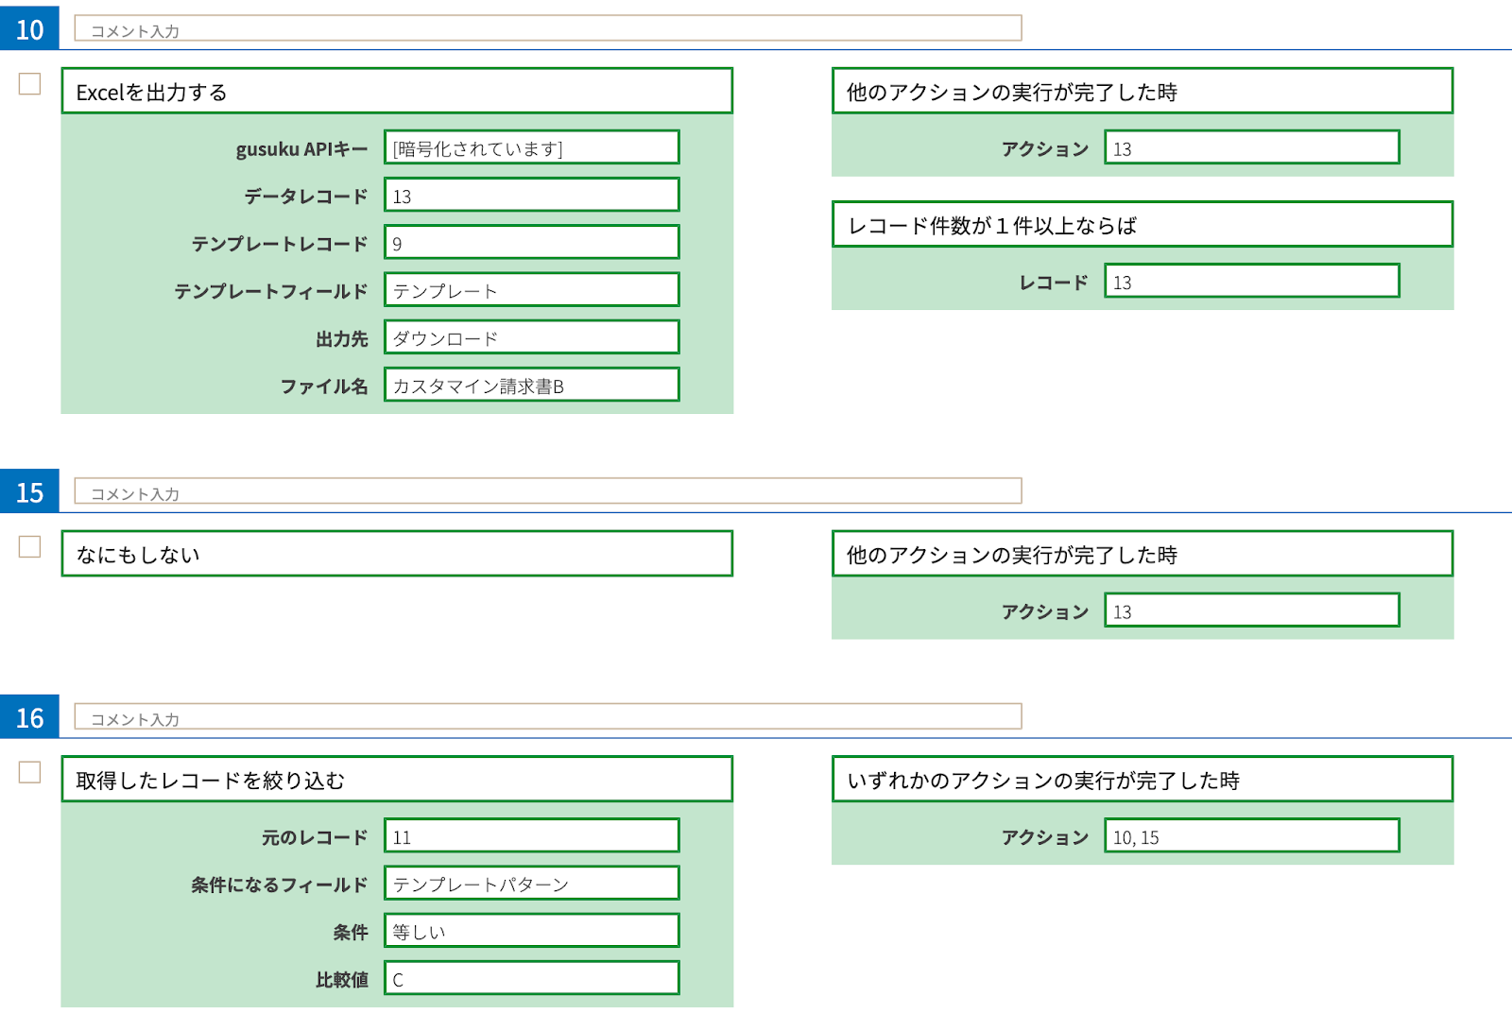The image size is (1512, 1014).
Task: Click the '出力先' label
Action: pyautogui.click(x=342, y=338)
